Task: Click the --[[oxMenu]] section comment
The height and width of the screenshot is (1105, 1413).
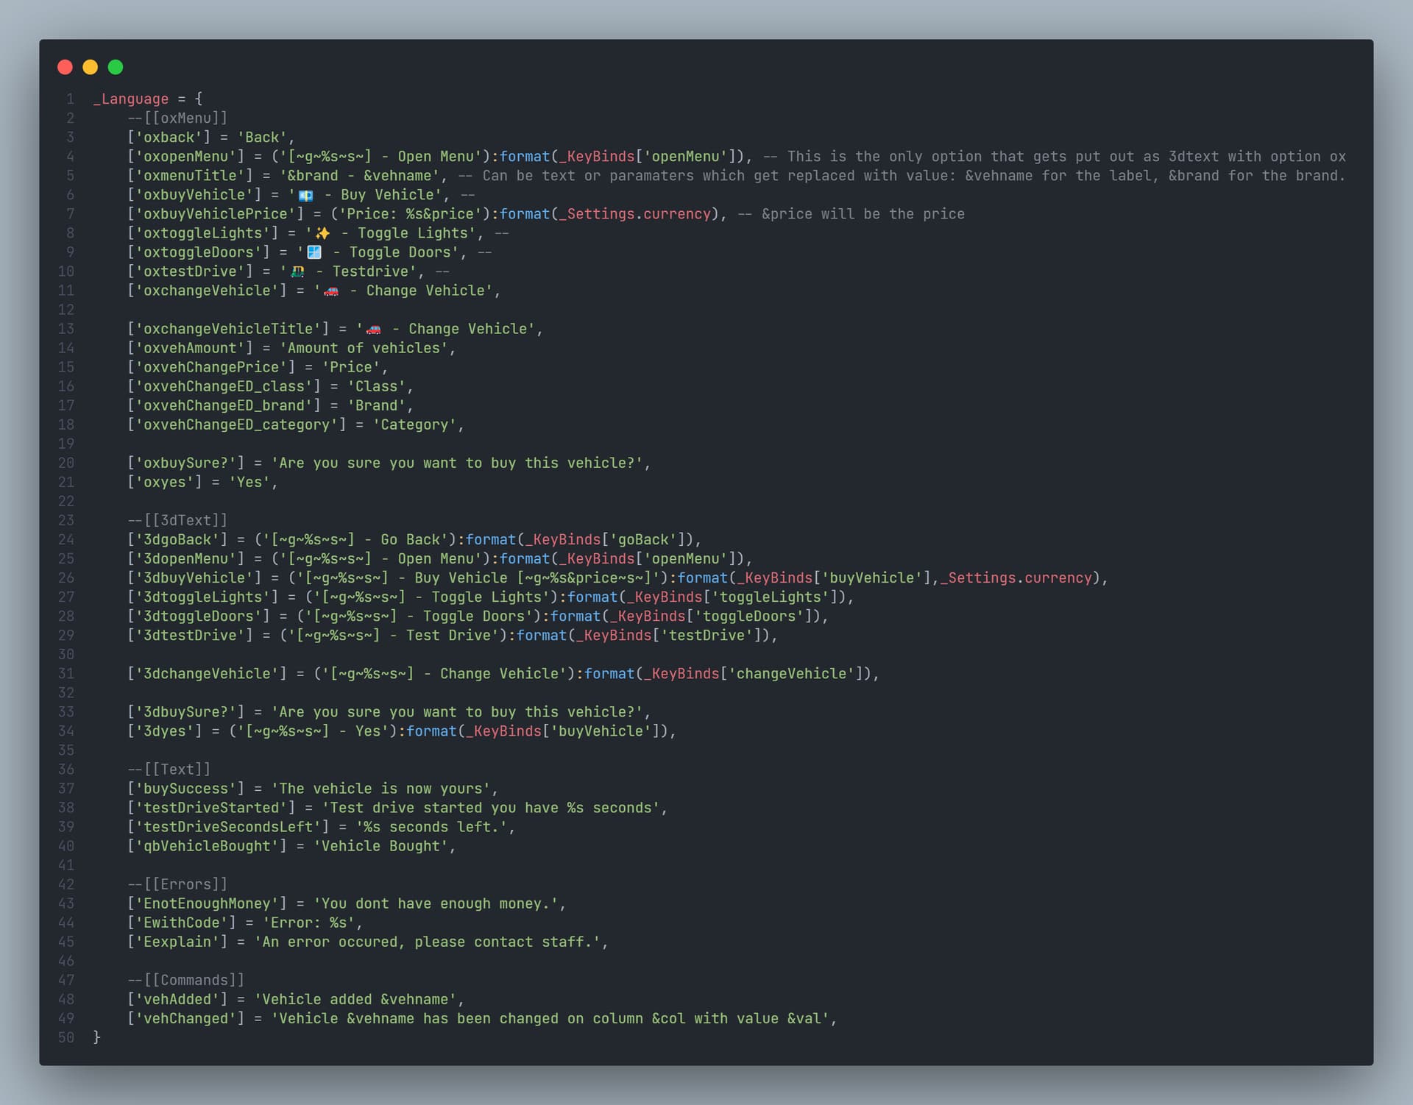Action: 177,118
